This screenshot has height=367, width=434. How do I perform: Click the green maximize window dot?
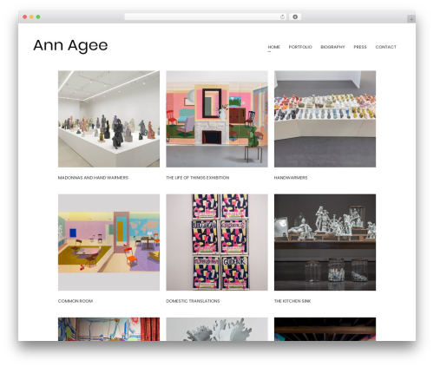coord(38,17)
